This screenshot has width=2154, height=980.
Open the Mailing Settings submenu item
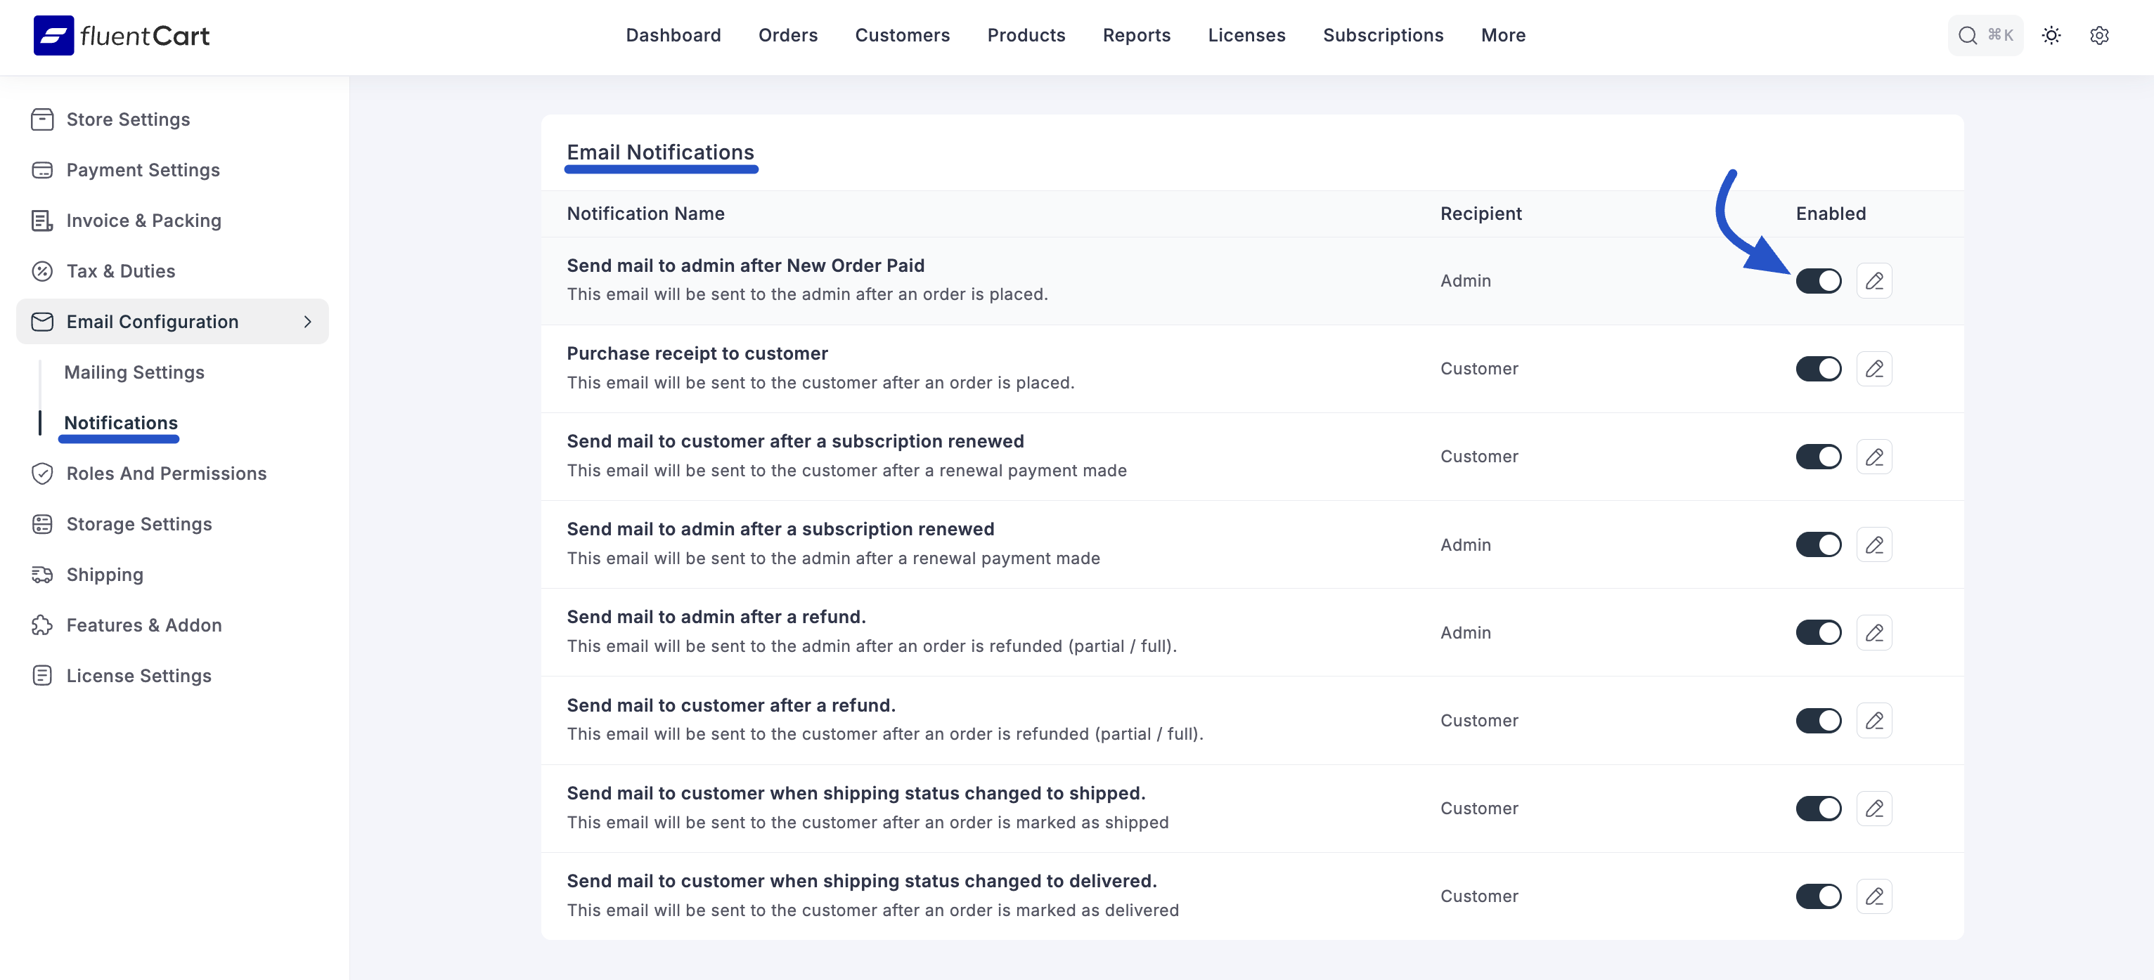pos(134,372)
